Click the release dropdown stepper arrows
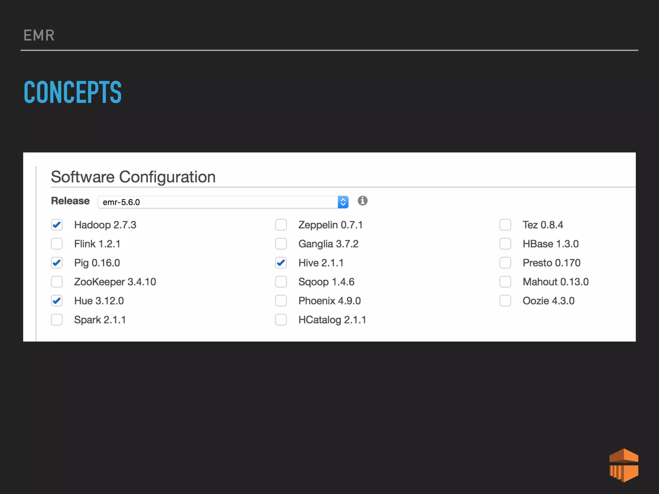 [343, 202]
